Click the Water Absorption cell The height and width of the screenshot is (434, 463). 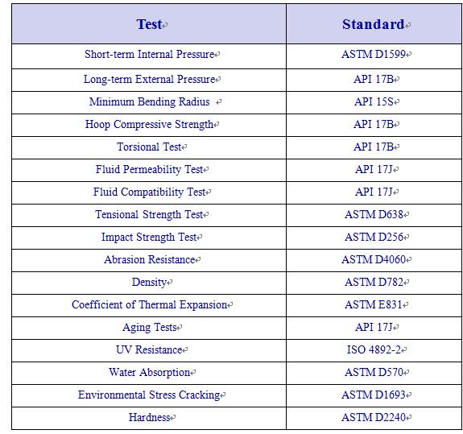click(x=149, y=373)
